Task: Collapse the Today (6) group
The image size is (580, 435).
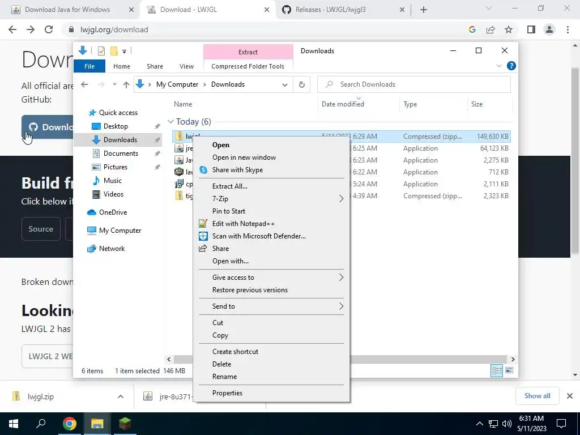Action: coord(170,122)
